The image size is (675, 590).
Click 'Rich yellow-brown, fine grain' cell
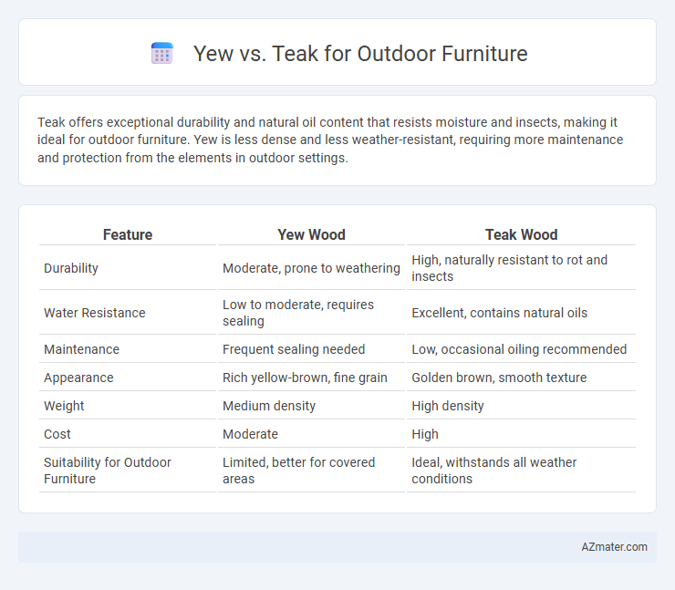(311, 378)
